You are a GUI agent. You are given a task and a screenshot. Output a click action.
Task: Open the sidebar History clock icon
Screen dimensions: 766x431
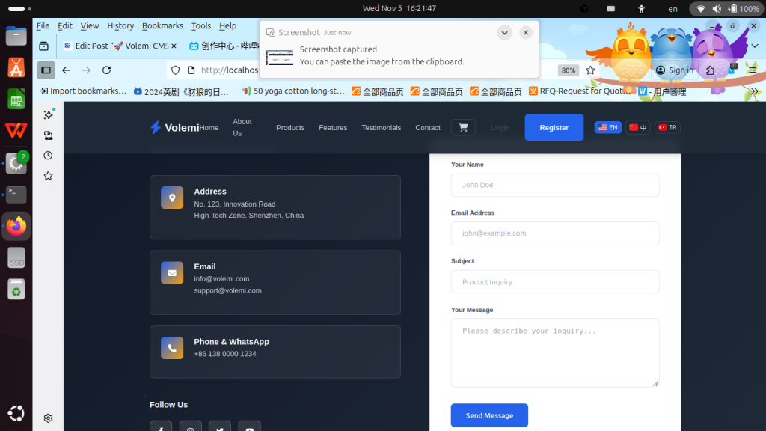pos(48,156)
